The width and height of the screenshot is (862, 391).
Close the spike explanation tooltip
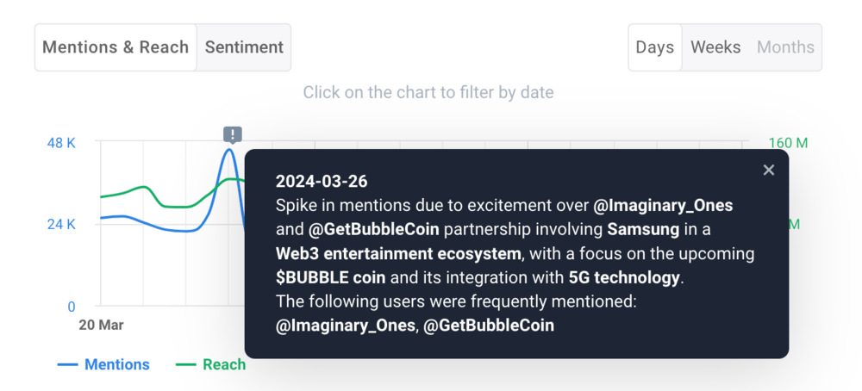click(769, 171)
